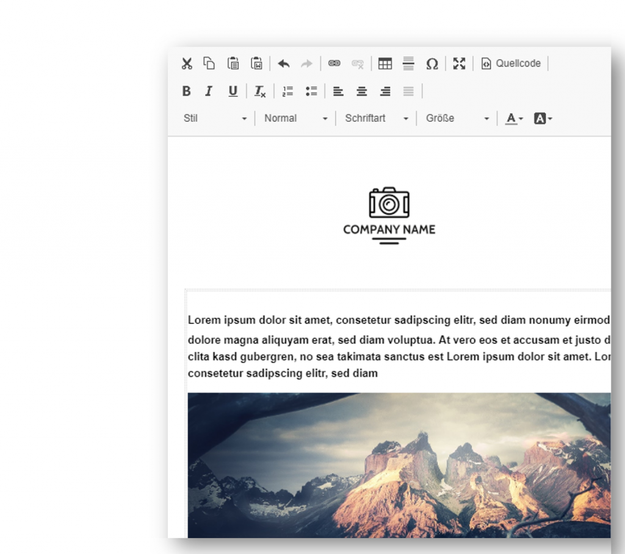
Task: Click the Paste from Word icon
Action: click(x=256, y=63)
